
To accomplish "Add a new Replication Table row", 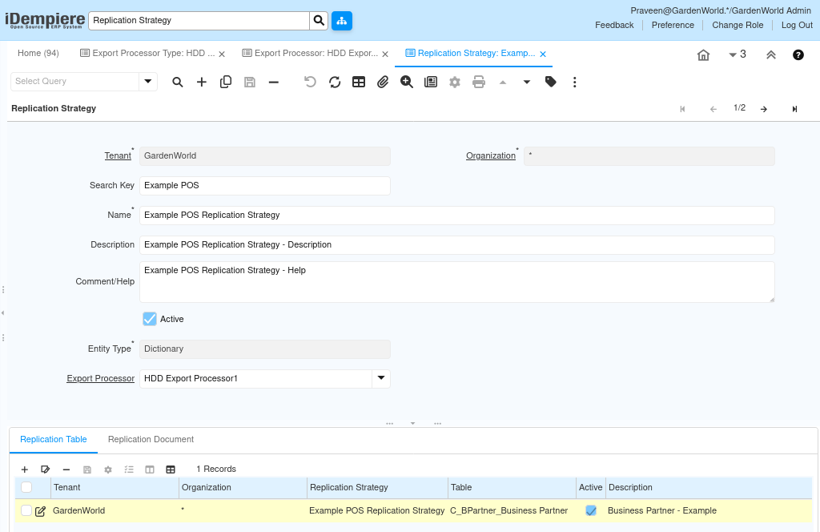I will click(25, 470).
